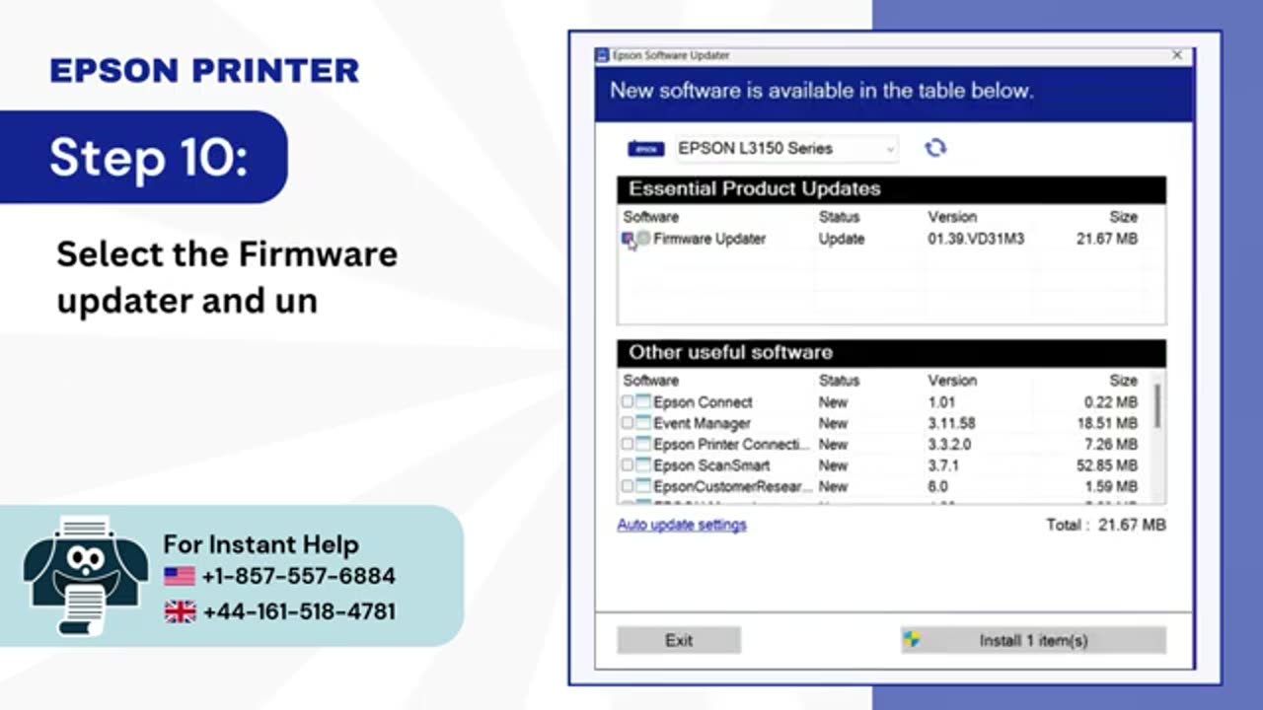Click the Exit button

click(679, 640)
